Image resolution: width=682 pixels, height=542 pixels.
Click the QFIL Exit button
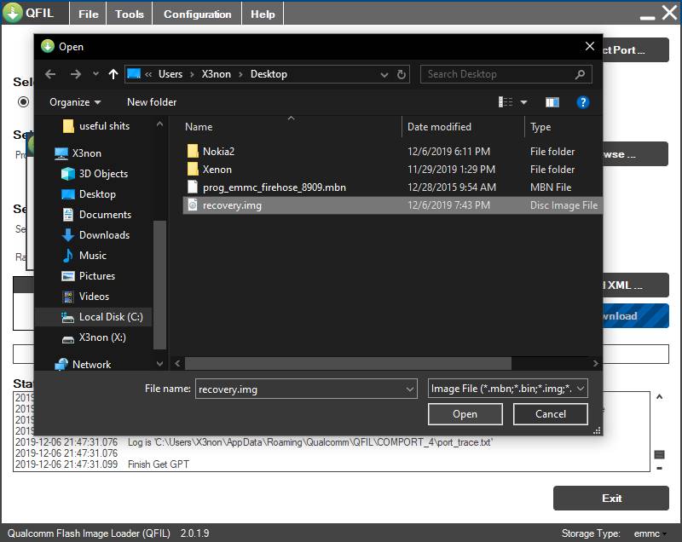click(610, 498)
